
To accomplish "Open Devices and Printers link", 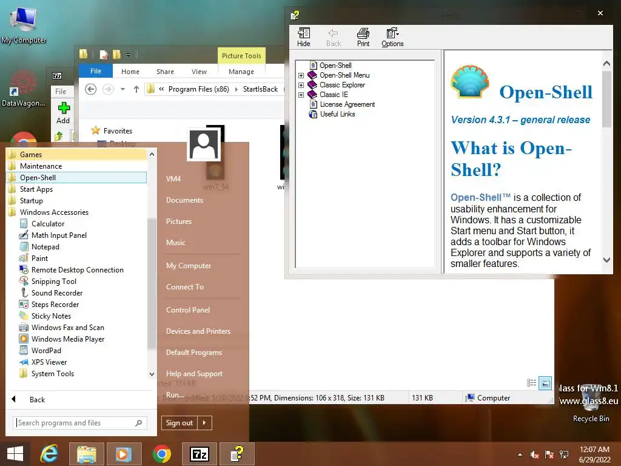I will pos(198,331).
